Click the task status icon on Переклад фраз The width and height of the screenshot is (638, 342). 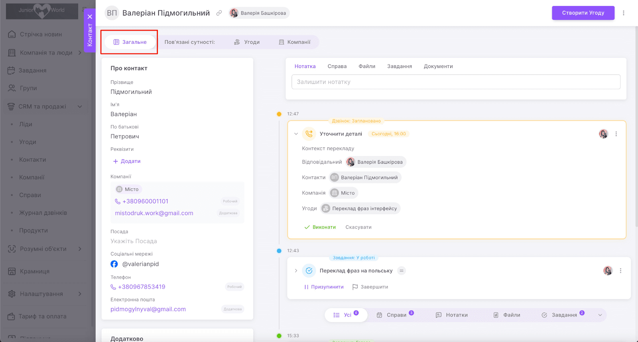[309, 271]
